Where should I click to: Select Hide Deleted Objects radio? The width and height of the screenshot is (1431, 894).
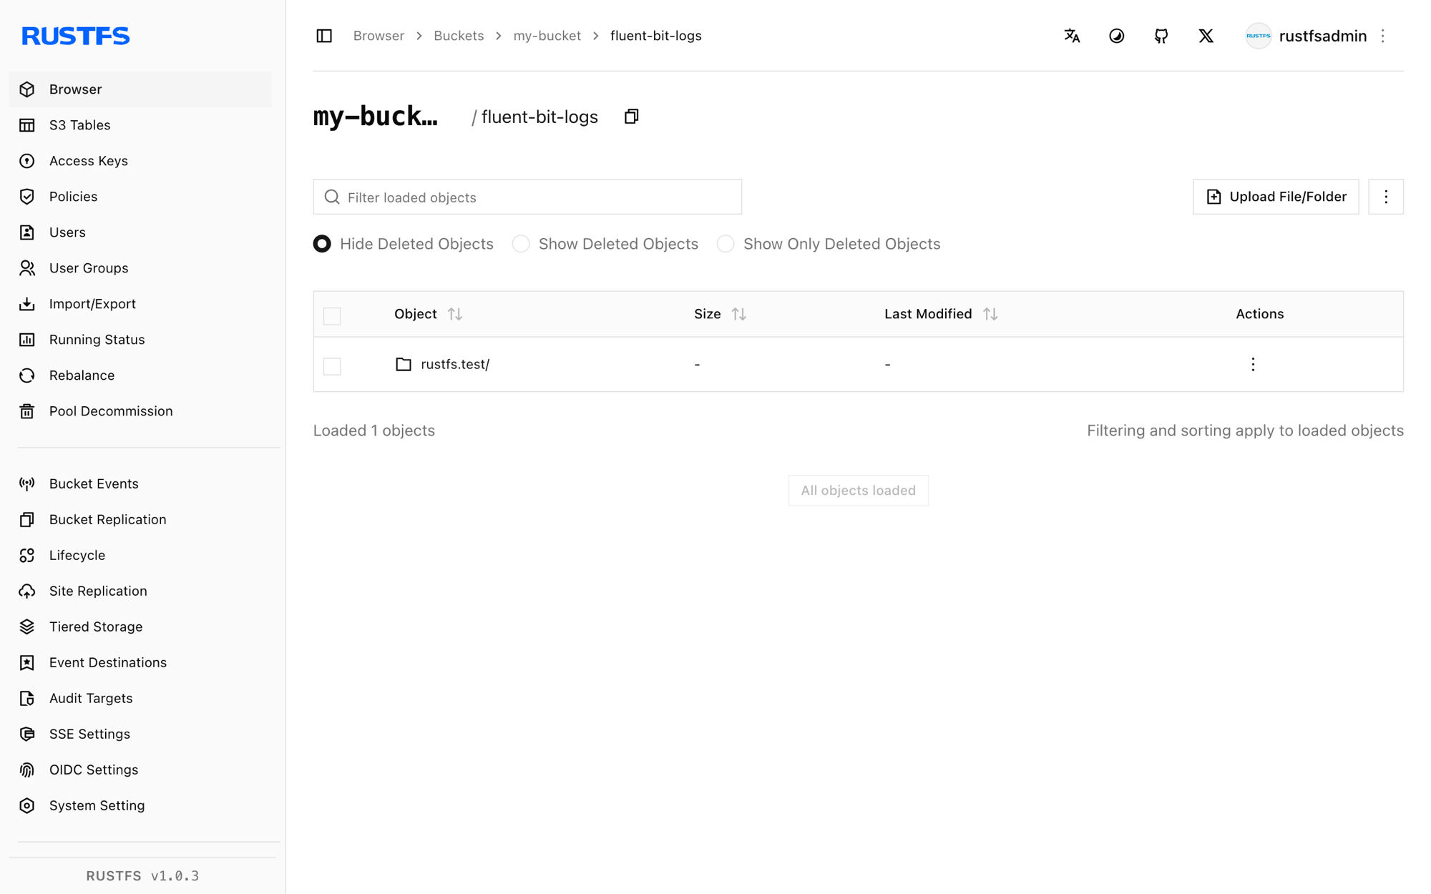(x=322, y=244)
